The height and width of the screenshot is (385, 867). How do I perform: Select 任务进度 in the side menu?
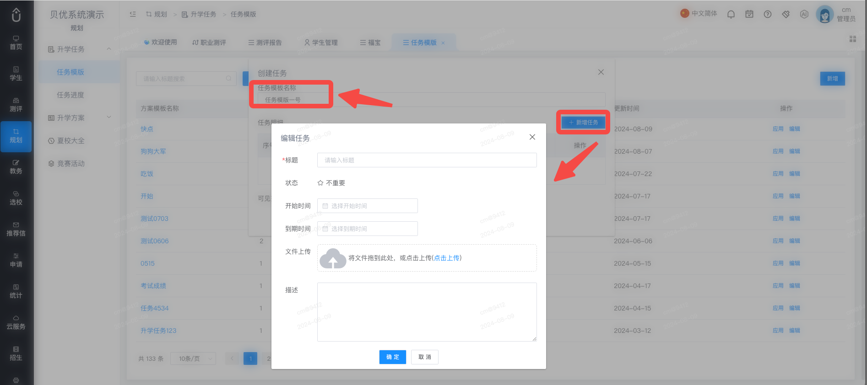tap(70, 95)
